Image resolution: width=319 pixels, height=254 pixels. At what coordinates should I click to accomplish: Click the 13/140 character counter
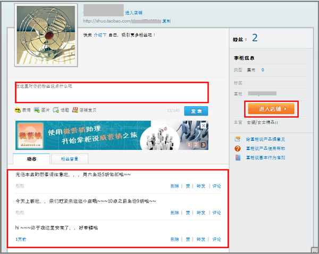(x=173, y=111)
